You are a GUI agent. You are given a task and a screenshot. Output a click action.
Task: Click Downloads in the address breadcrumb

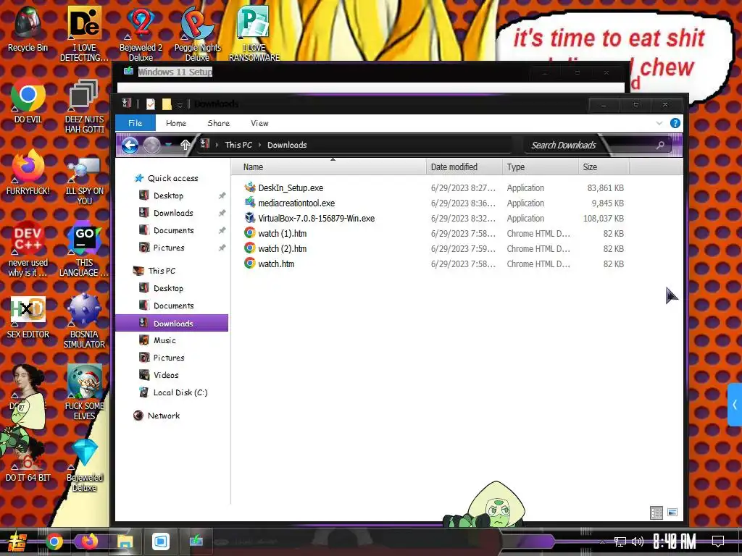[x=287, y=145]
